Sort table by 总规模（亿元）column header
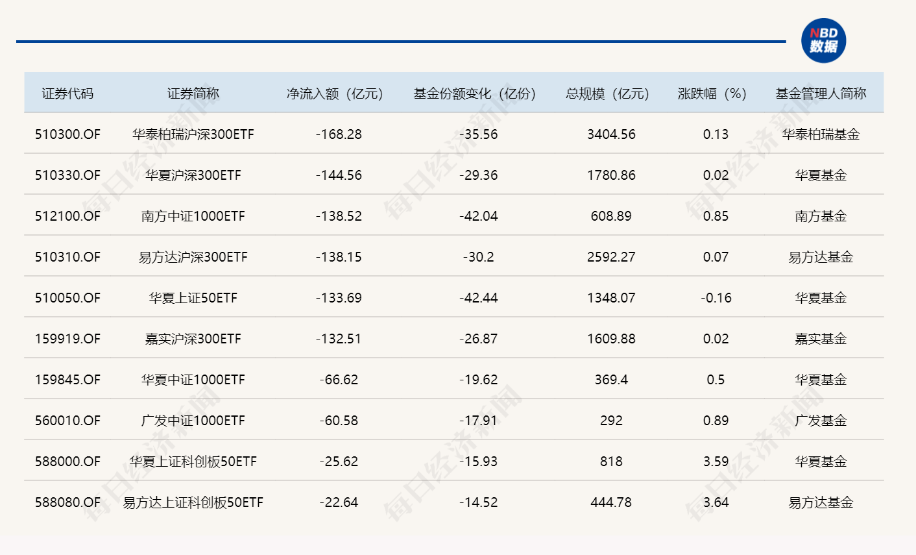 [609, 93]
